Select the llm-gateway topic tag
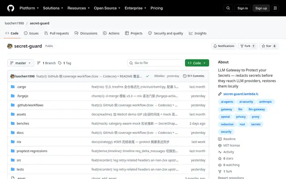 point(257,109)
